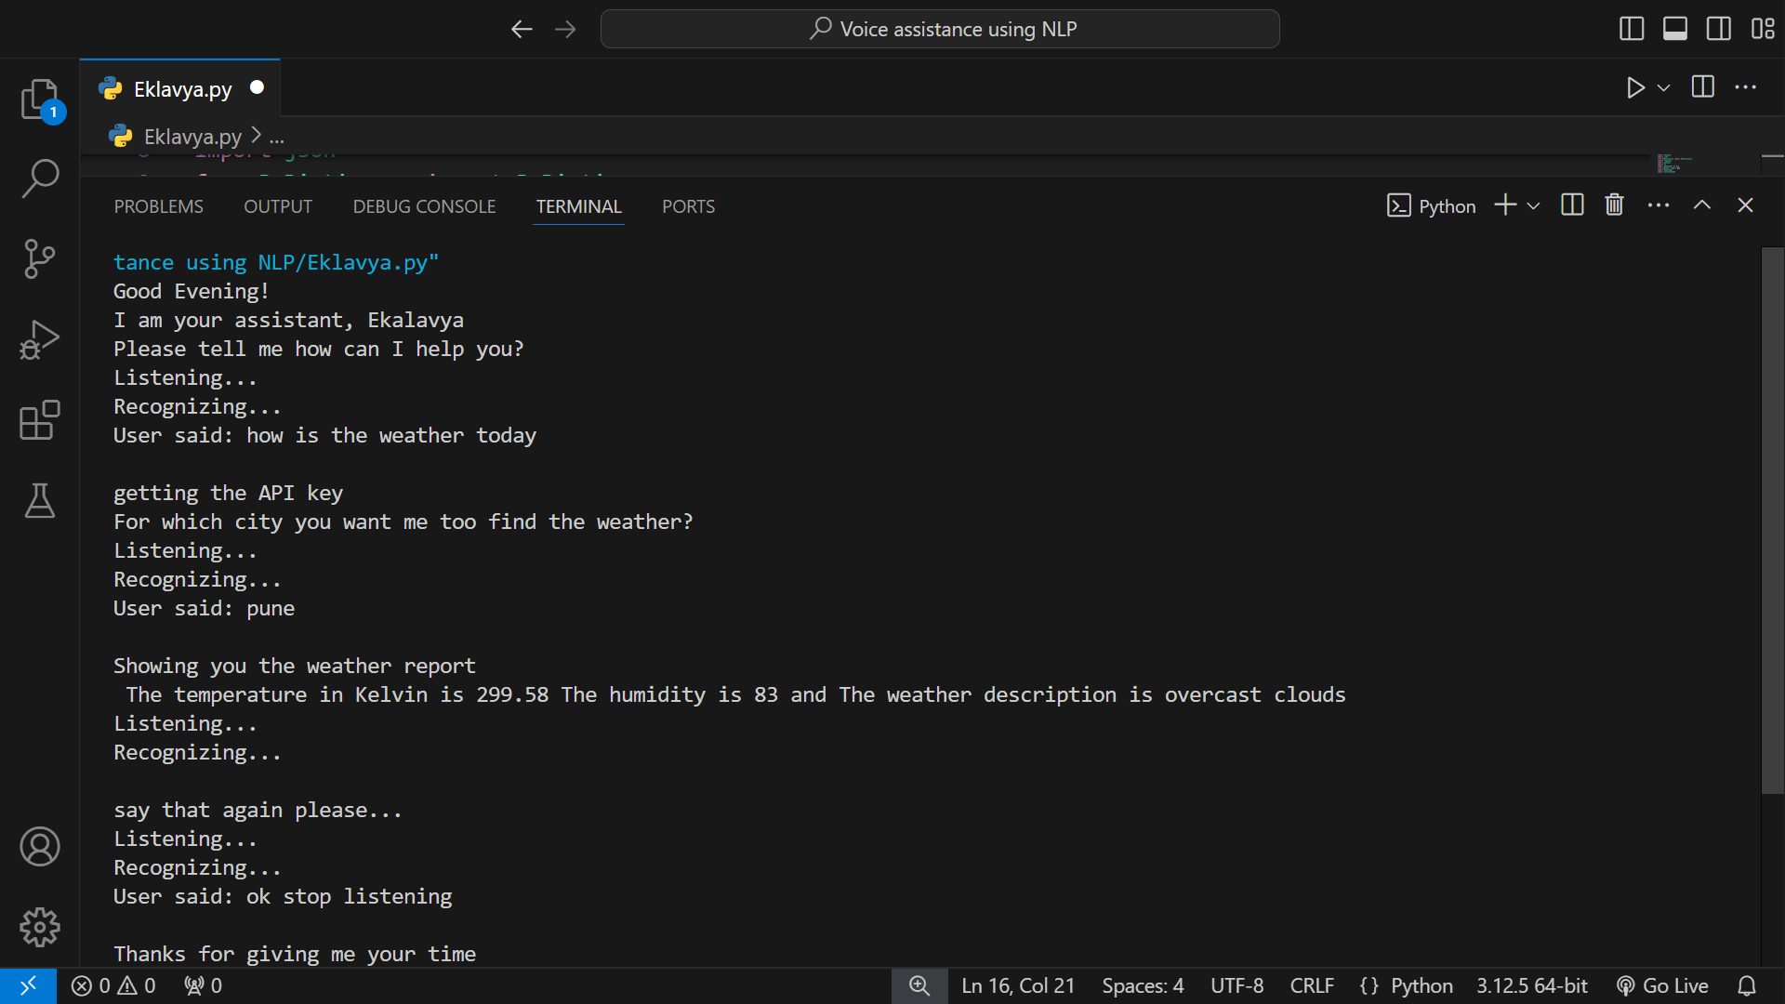
Task: Open the new terminal launch profile dropdown
Action: [1534, 205]
